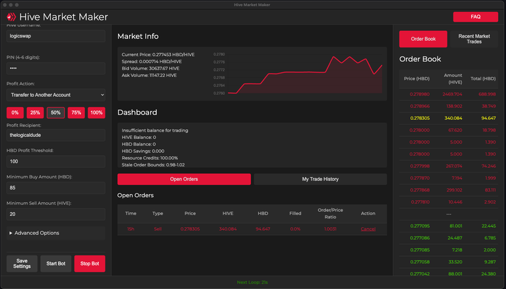
Task: Click order book bid price 0.277085
Action: (x=420, y=250)
